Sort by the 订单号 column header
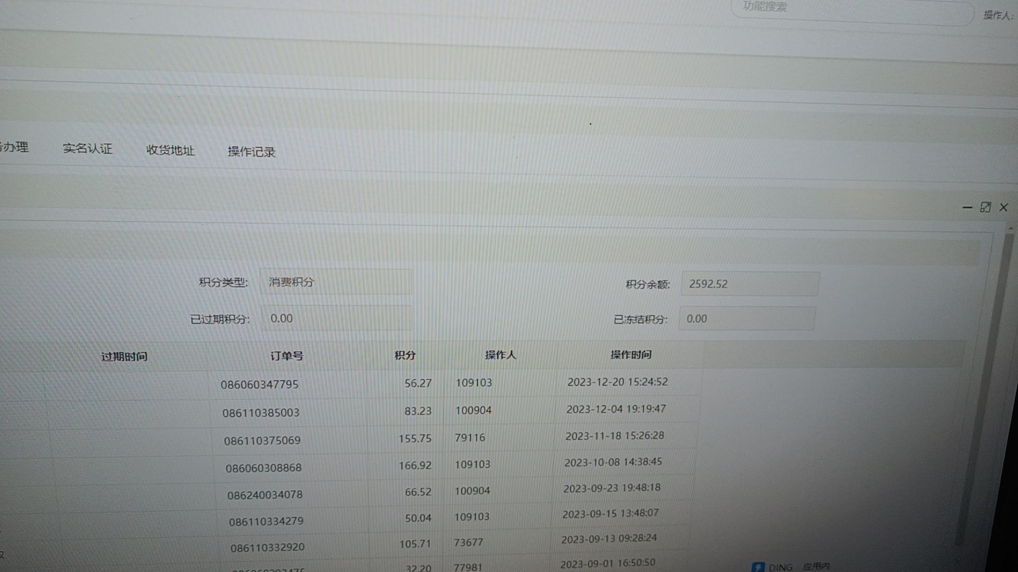The height and width of the screenshot is (572, 1018). tap(286, 356)
